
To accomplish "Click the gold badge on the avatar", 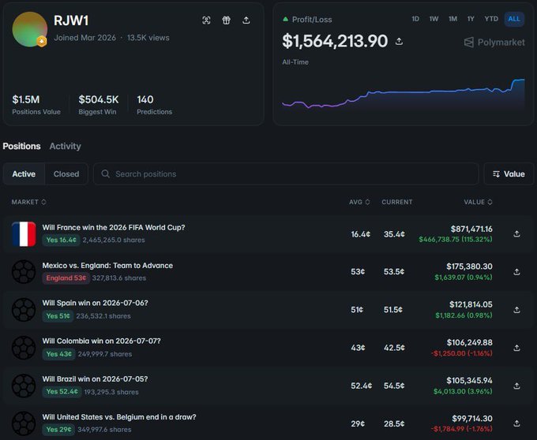I will click(41, 41).
